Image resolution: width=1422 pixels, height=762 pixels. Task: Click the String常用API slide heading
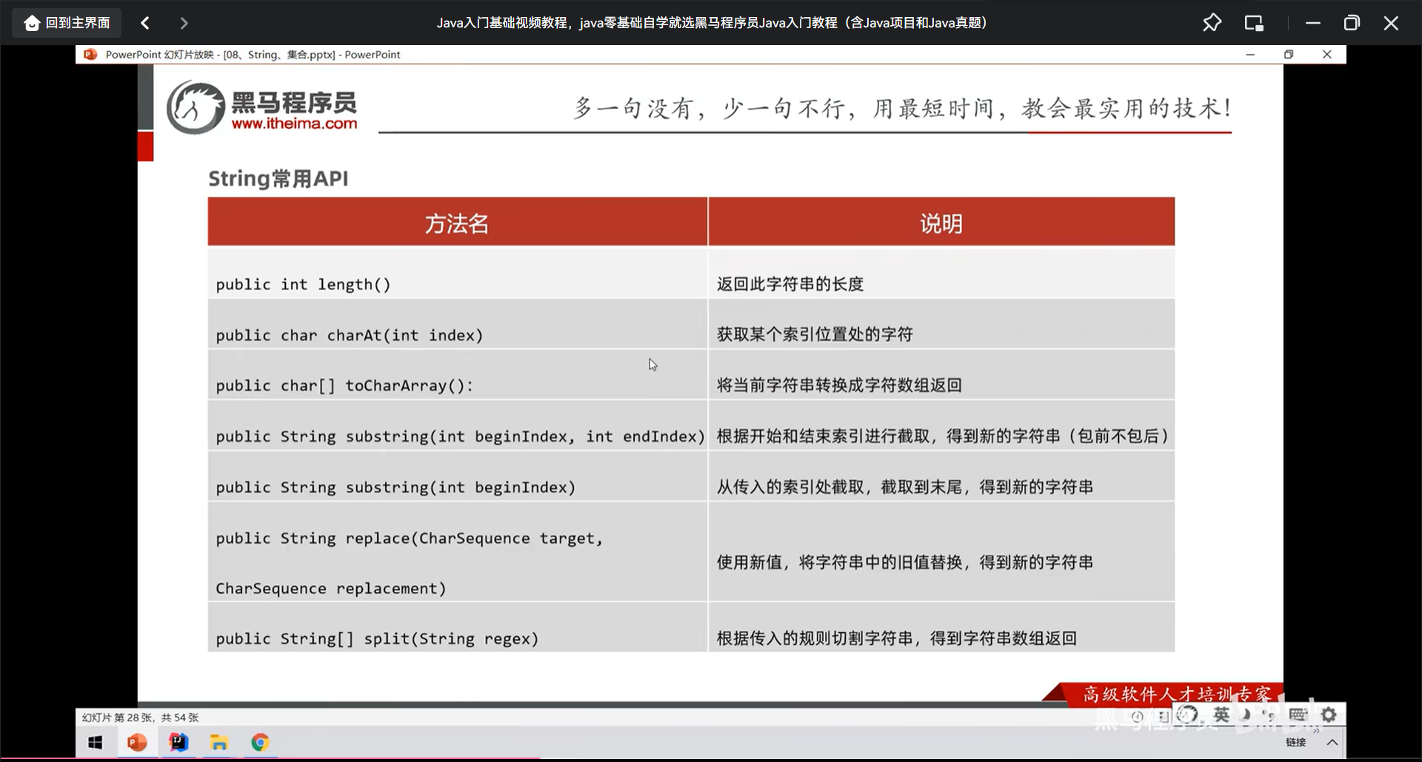[x=278, y=178]
